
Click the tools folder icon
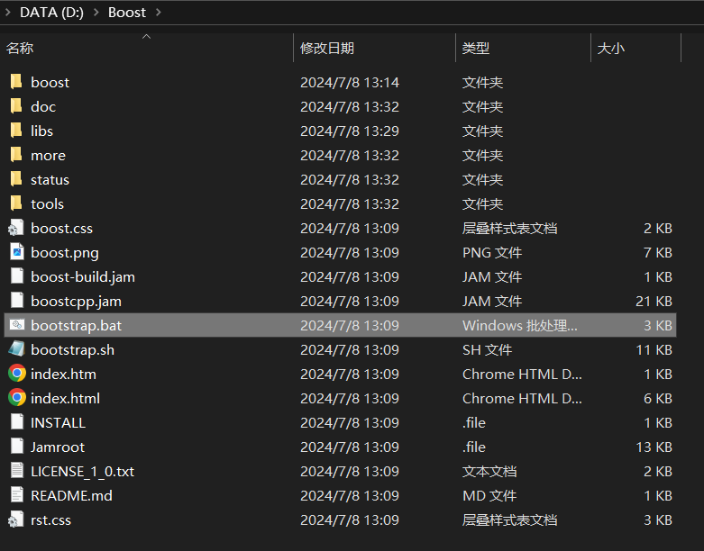[16, 203]
